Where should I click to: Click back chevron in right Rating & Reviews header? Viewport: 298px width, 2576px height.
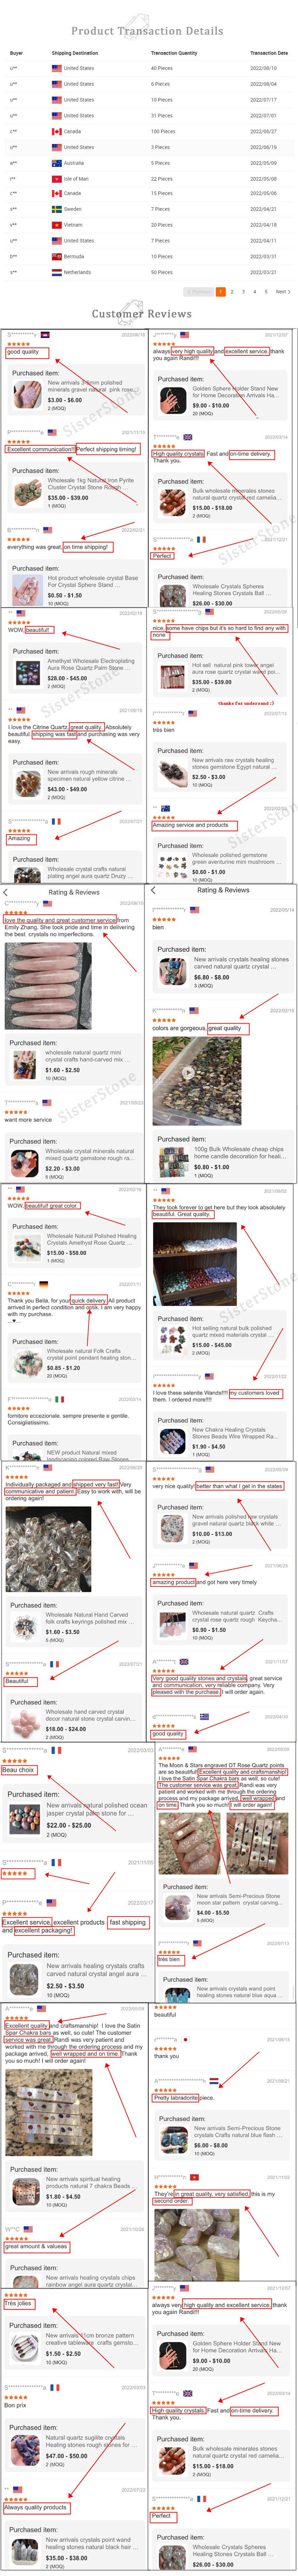pyautogui.click(x=153, y=890)
